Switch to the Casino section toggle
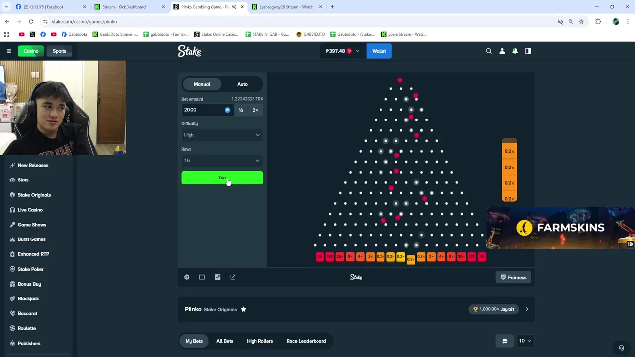Screen dimensions: 635x357 (x=31, y=51)
